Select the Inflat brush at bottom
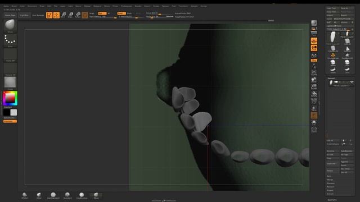 click(39, 196)
